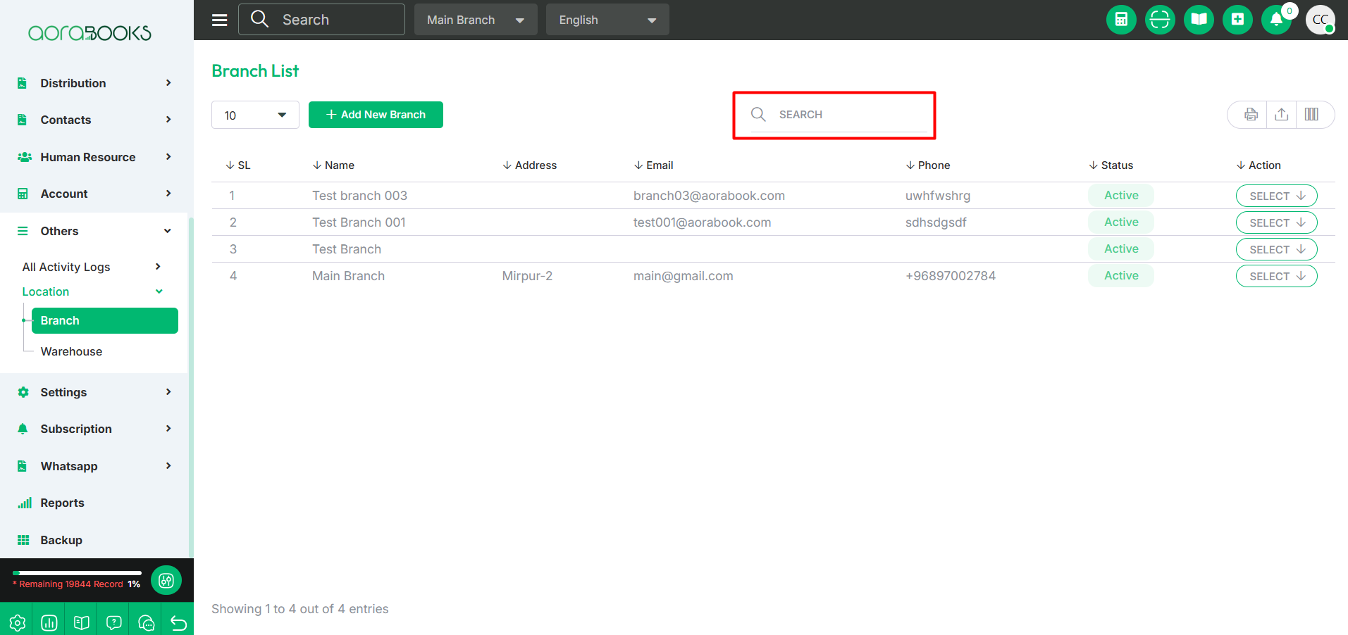1348x635 pixels.
Task: Click the remaining records progress bar
Action: tap(77, 573)
